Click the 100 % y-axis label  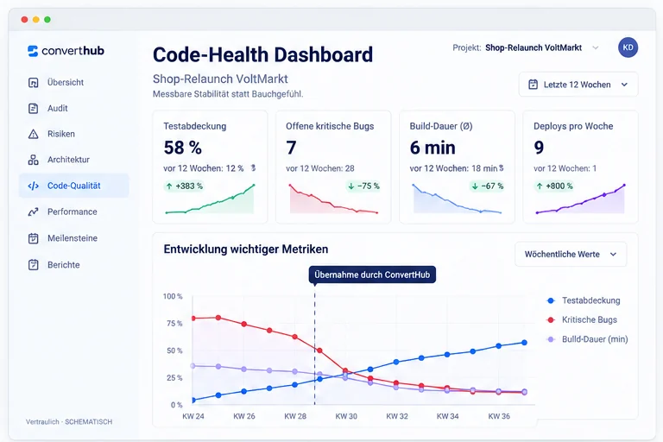pyautogui.click(x=173, y=296)
